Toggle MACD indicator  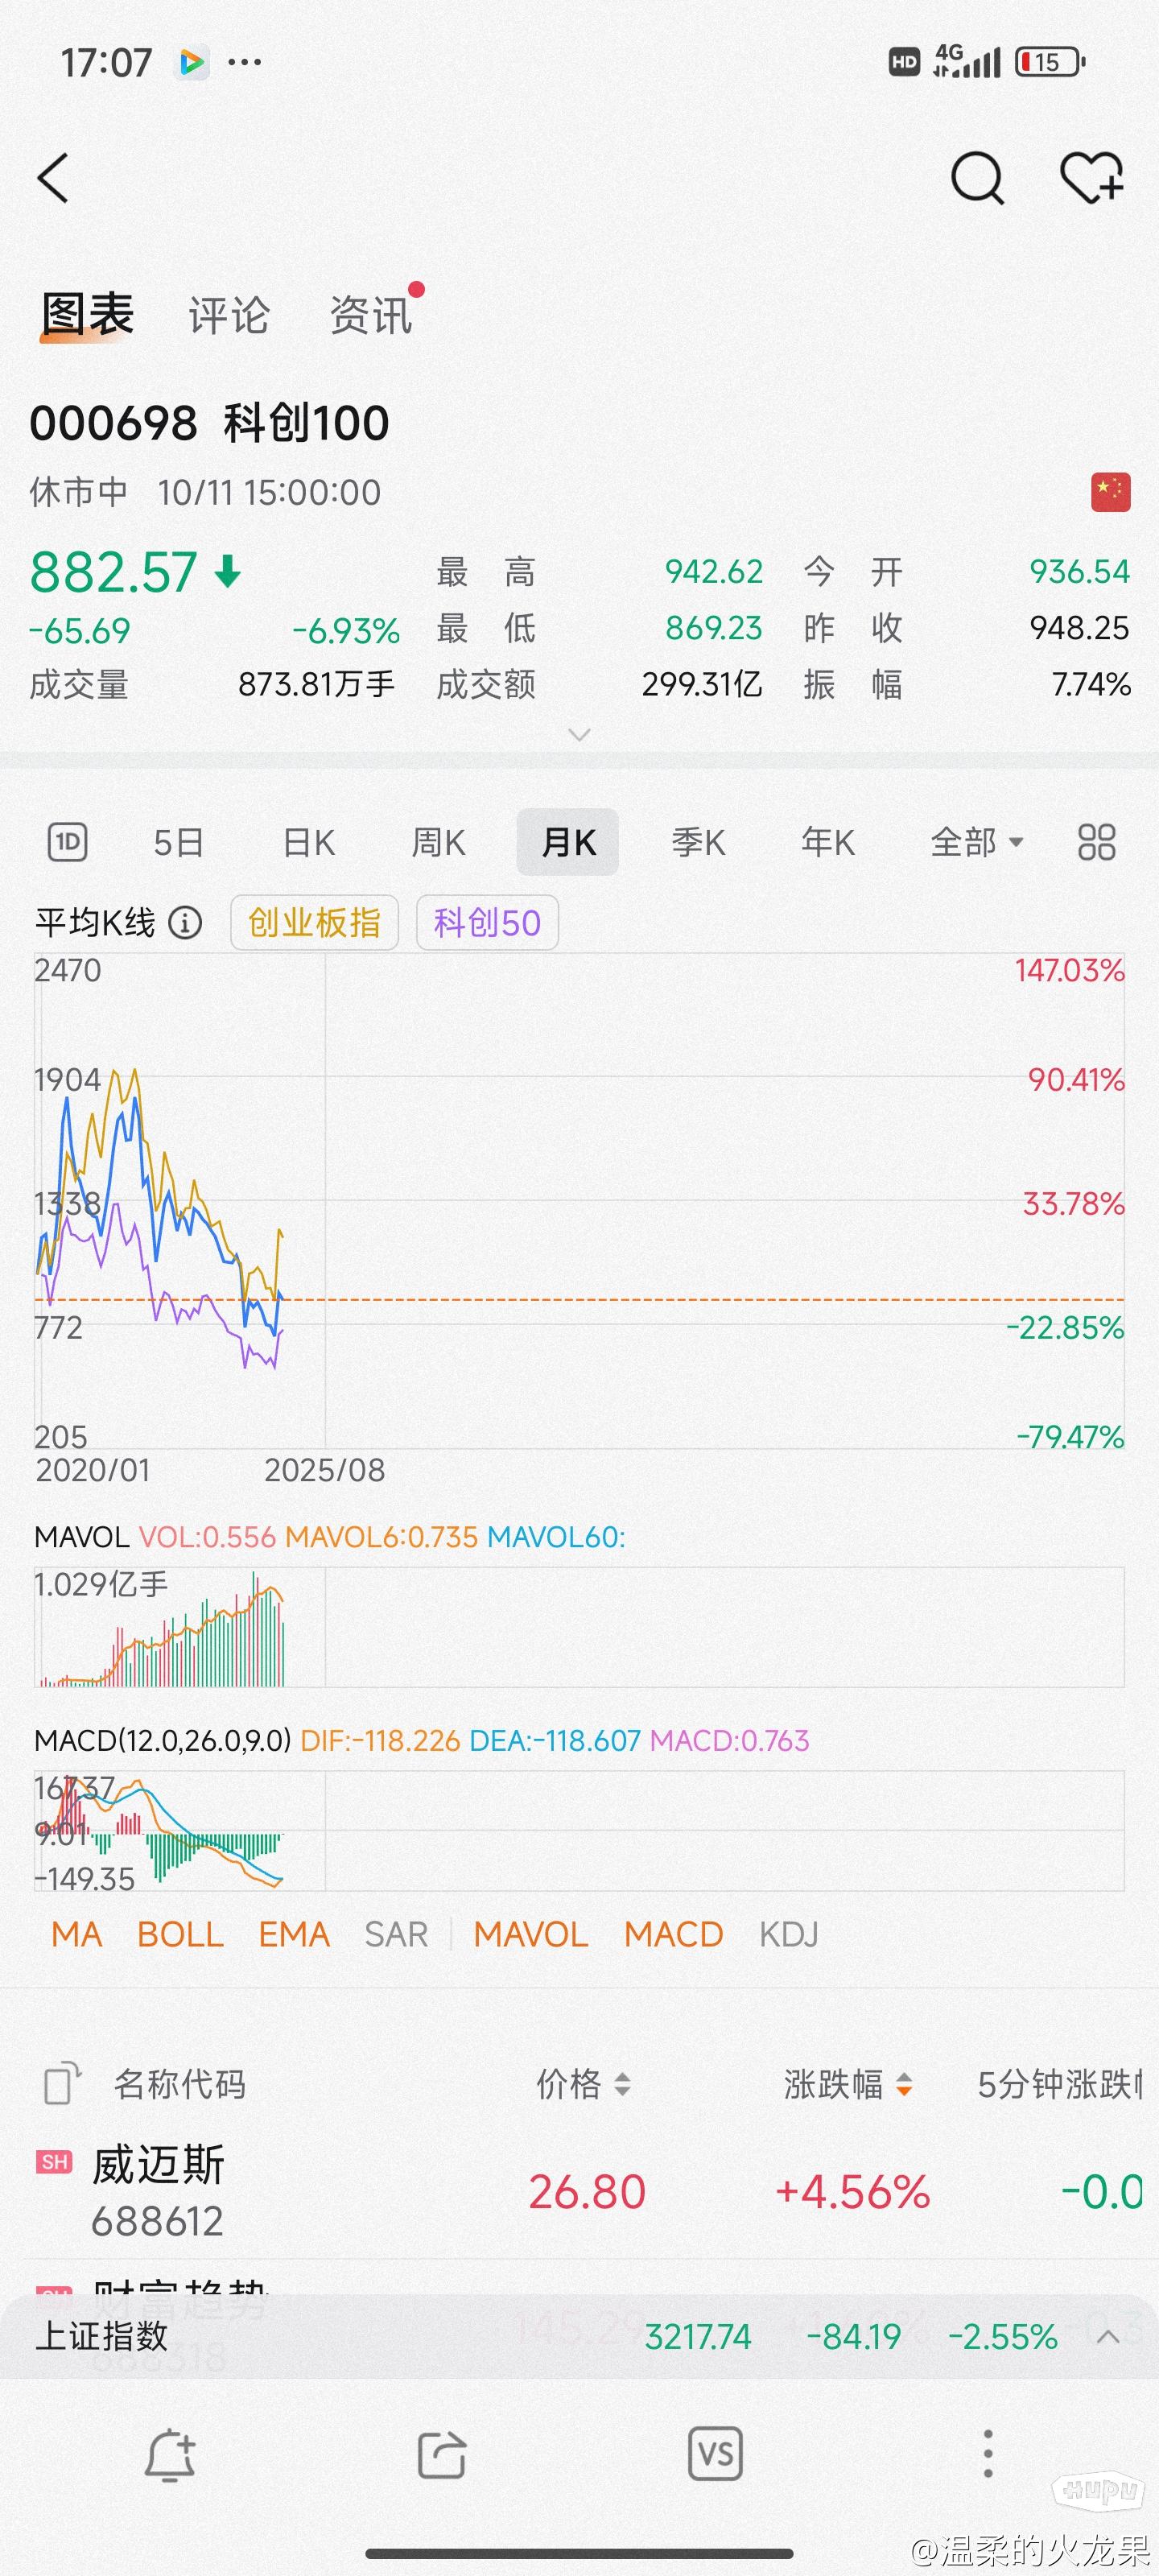click(673, 1934)
